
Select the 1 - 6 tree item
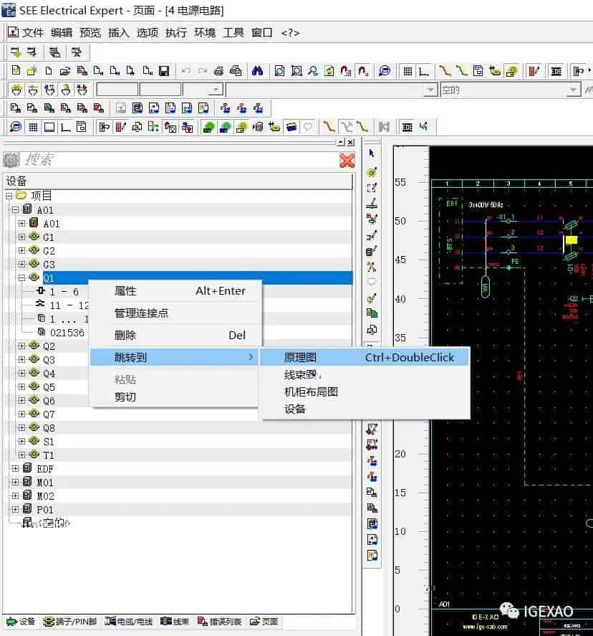coord(64,292)
